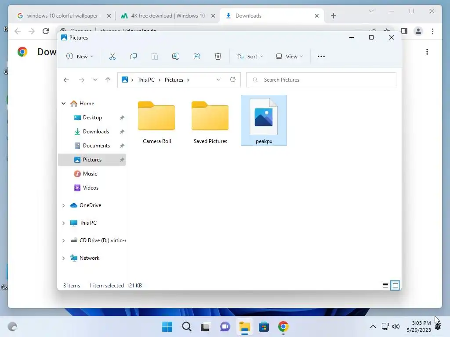This screenshot has height=337, width=450.
Task: Open address bar history dropdown
Action: (x=218, y=80)
